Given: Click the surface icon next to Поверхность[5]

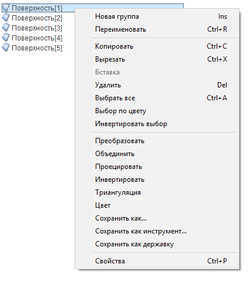Looking at the screenshot, I should click(6, 48).
